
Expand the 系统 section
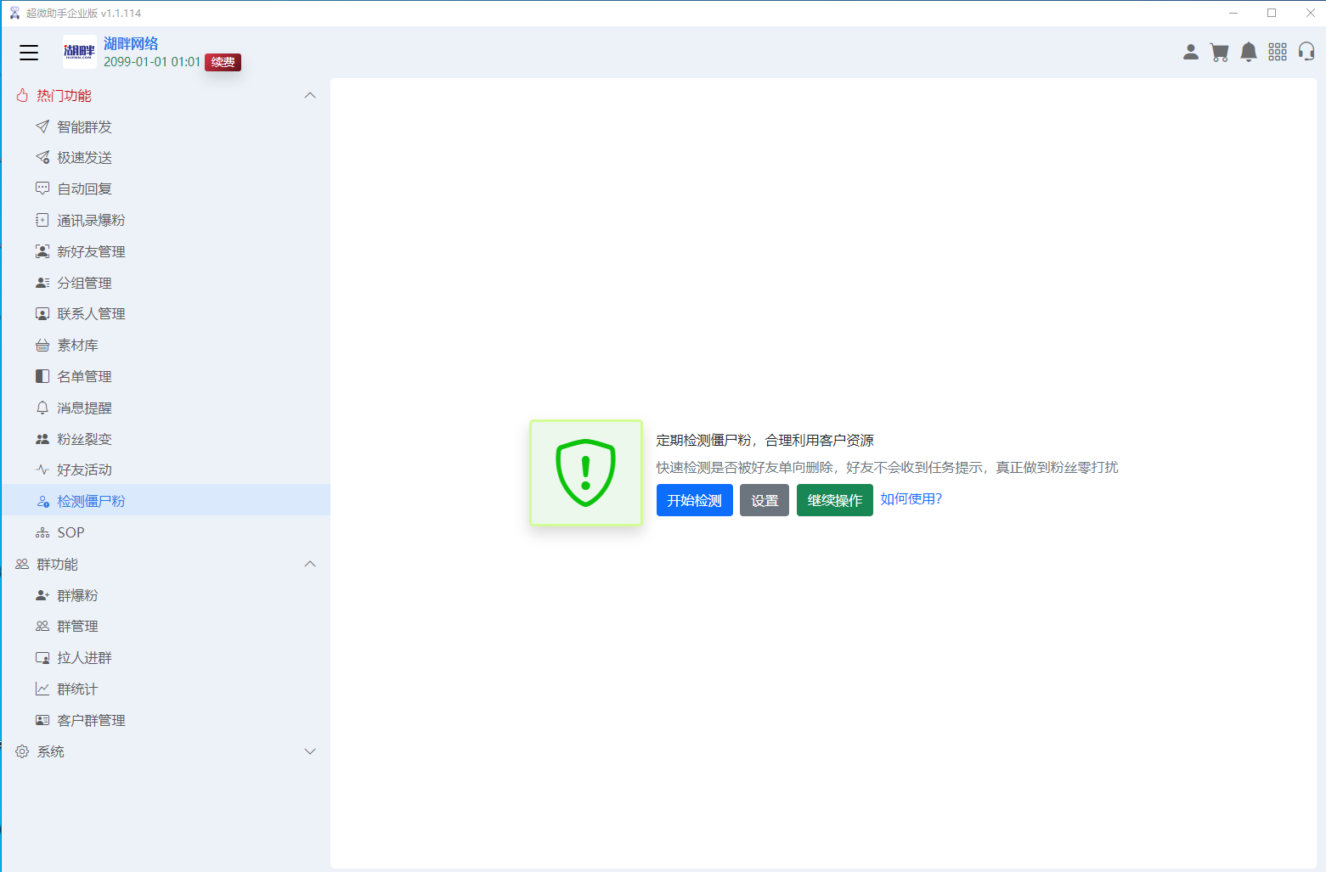click(310, 751)
